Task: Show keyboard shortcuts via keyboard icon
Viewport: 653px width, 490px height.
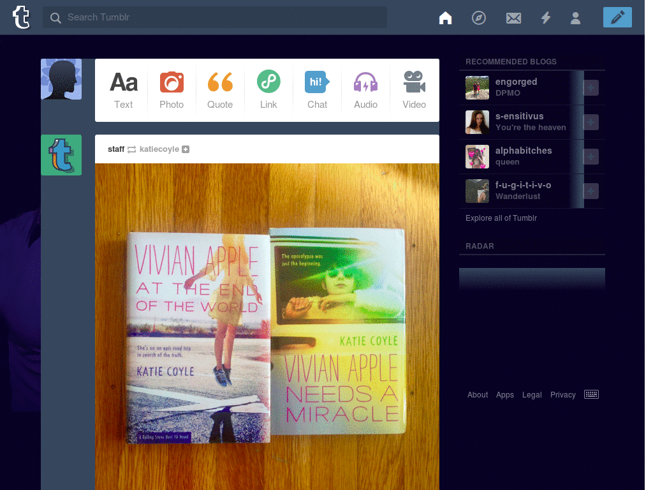Action: (x=591, y=394)
